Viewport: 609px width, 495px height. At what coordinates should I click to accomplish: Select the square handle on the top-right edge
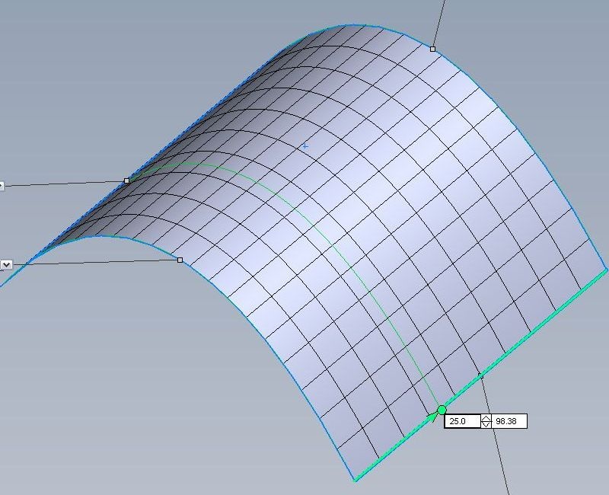pyautogui.click(x=432, y=49)
